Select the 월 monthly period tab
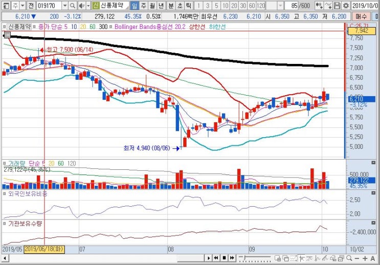Screen dimensions: 380x265 (152, 5)
